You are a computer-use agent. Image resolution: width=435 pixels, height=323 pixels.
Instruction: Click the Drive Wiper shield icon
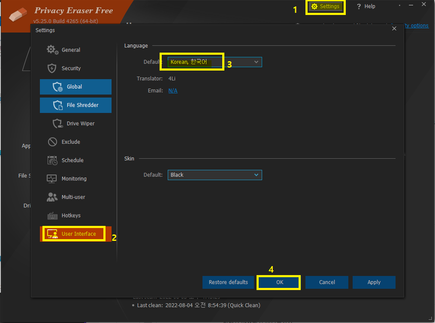[58, 124]
